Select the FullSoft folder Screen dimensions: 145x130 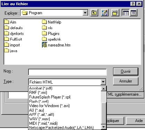13,39
